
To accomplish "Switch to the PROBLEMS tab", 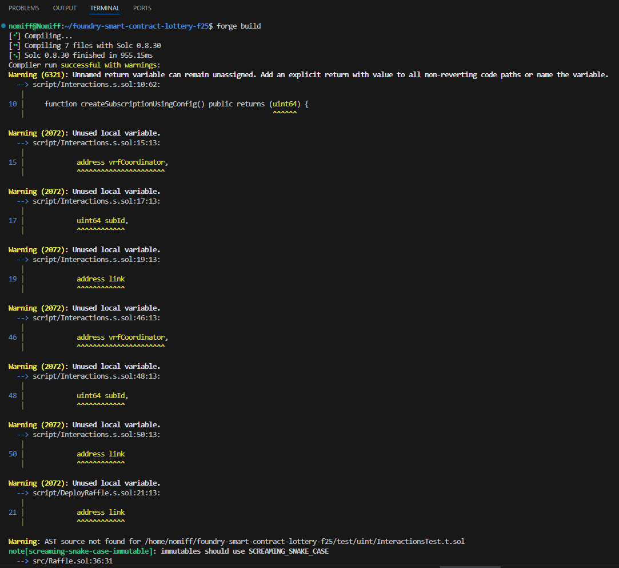I will (x=23, y=8).
